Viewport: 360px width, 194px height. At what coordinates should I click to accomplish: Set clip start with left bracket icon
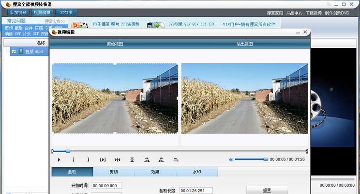click(x=73, y=160)
